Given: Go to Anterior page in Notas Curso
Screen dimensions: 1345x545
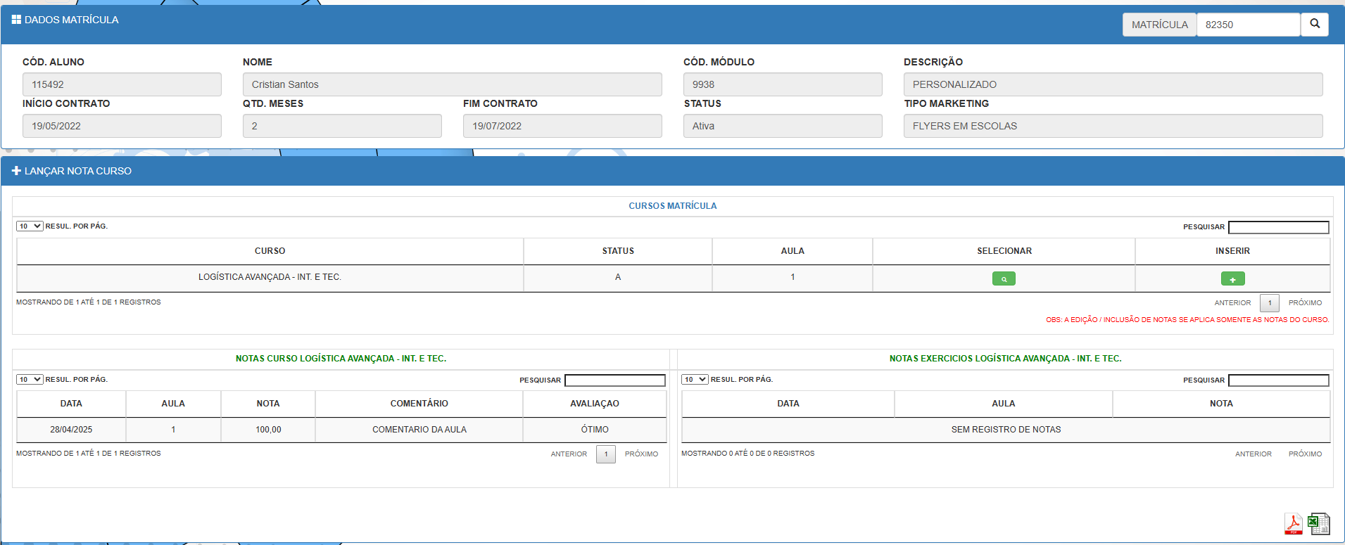Looking at the screenshot, I should [x=568, y=454].
